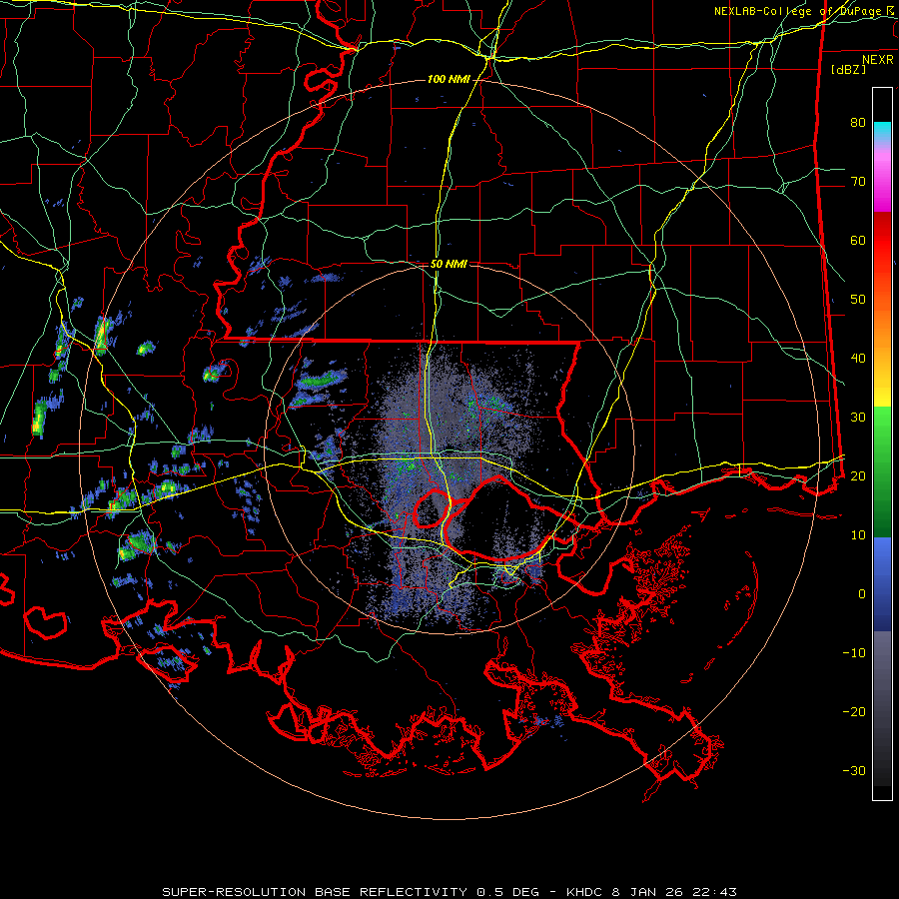Select the -10 value on the dBZ scale
899x899 pixels.
854,653
